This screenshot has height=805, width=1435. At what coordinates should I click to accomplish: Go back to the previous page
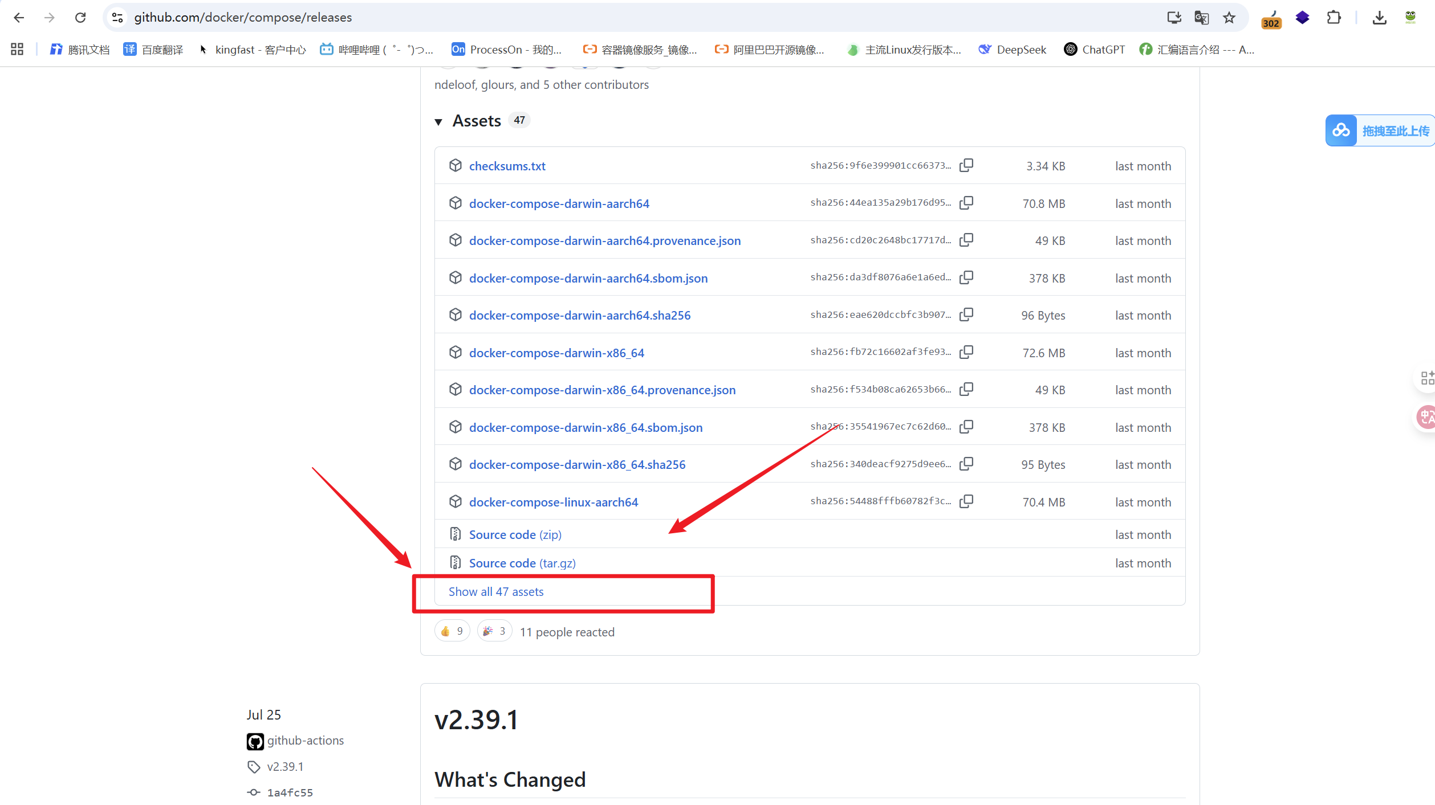click(19, 18)
